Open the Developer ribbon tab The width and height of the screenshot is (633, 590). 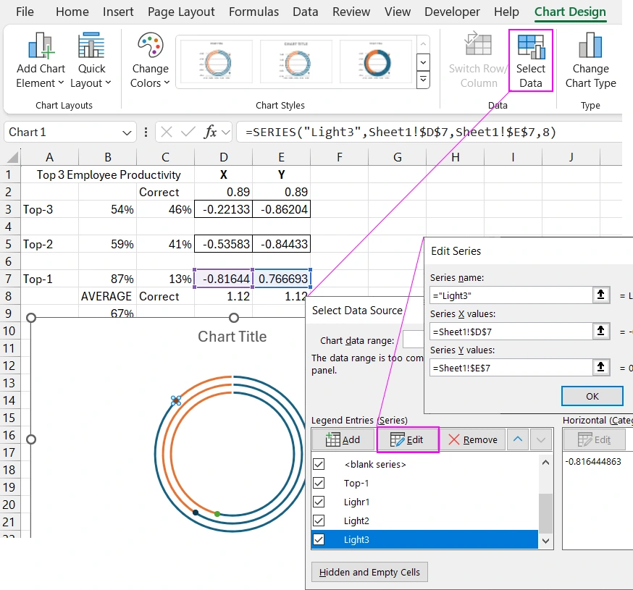[x=452, y=12]
